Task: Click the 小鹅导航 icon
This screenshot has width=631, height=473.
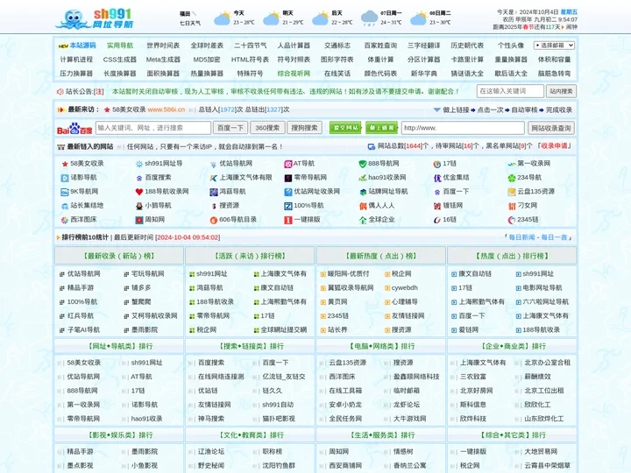Action: click(139, 206)
